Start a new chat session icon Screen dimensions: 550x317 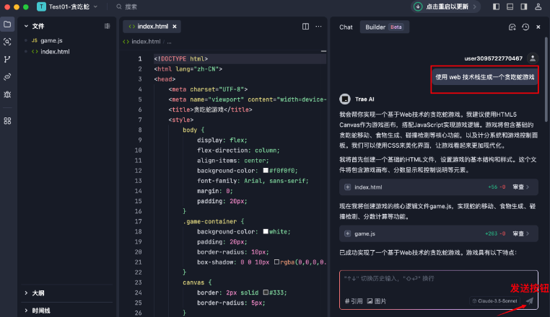[x=512, y=27]
